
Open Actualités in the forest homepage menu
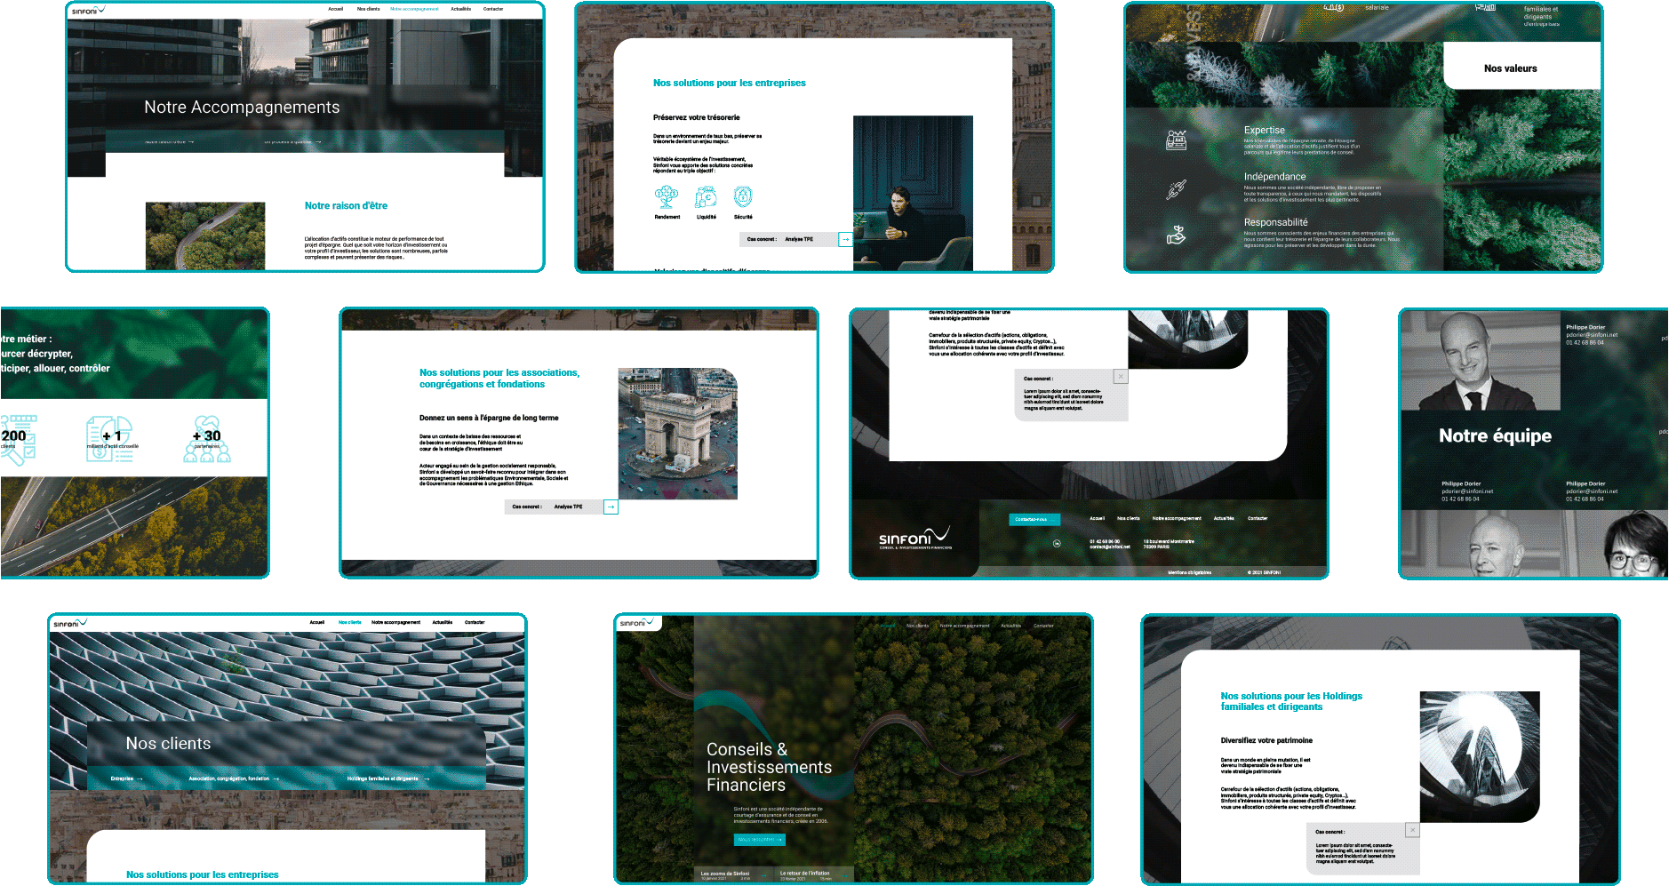click(x=1011, y=626)
